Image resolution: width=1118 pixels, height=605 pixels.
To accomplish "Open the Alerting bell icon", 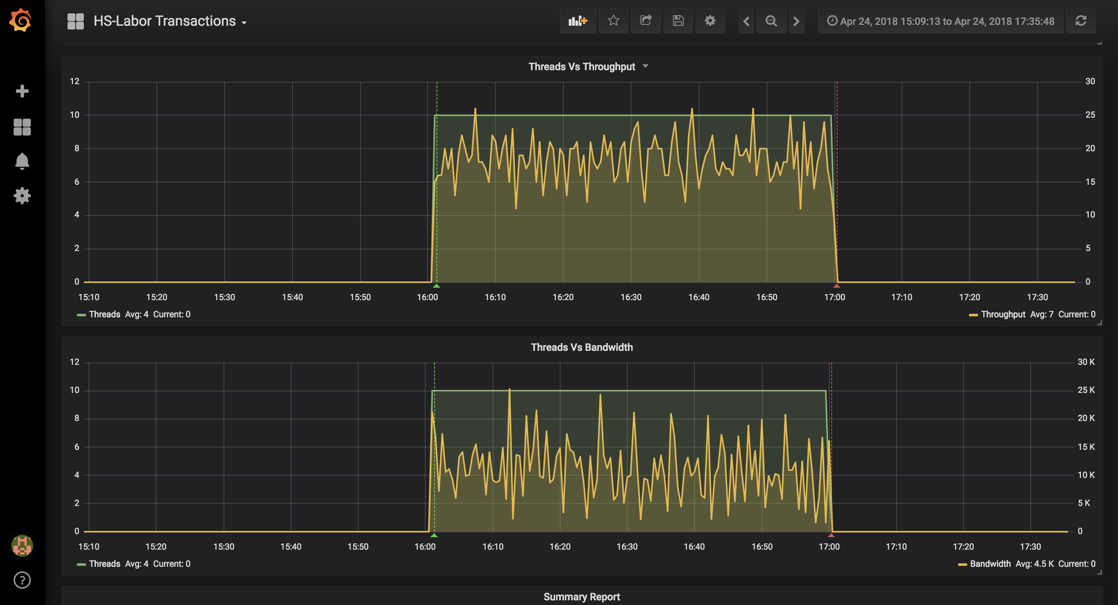I will pyautogui.click(x=22, y=161).
